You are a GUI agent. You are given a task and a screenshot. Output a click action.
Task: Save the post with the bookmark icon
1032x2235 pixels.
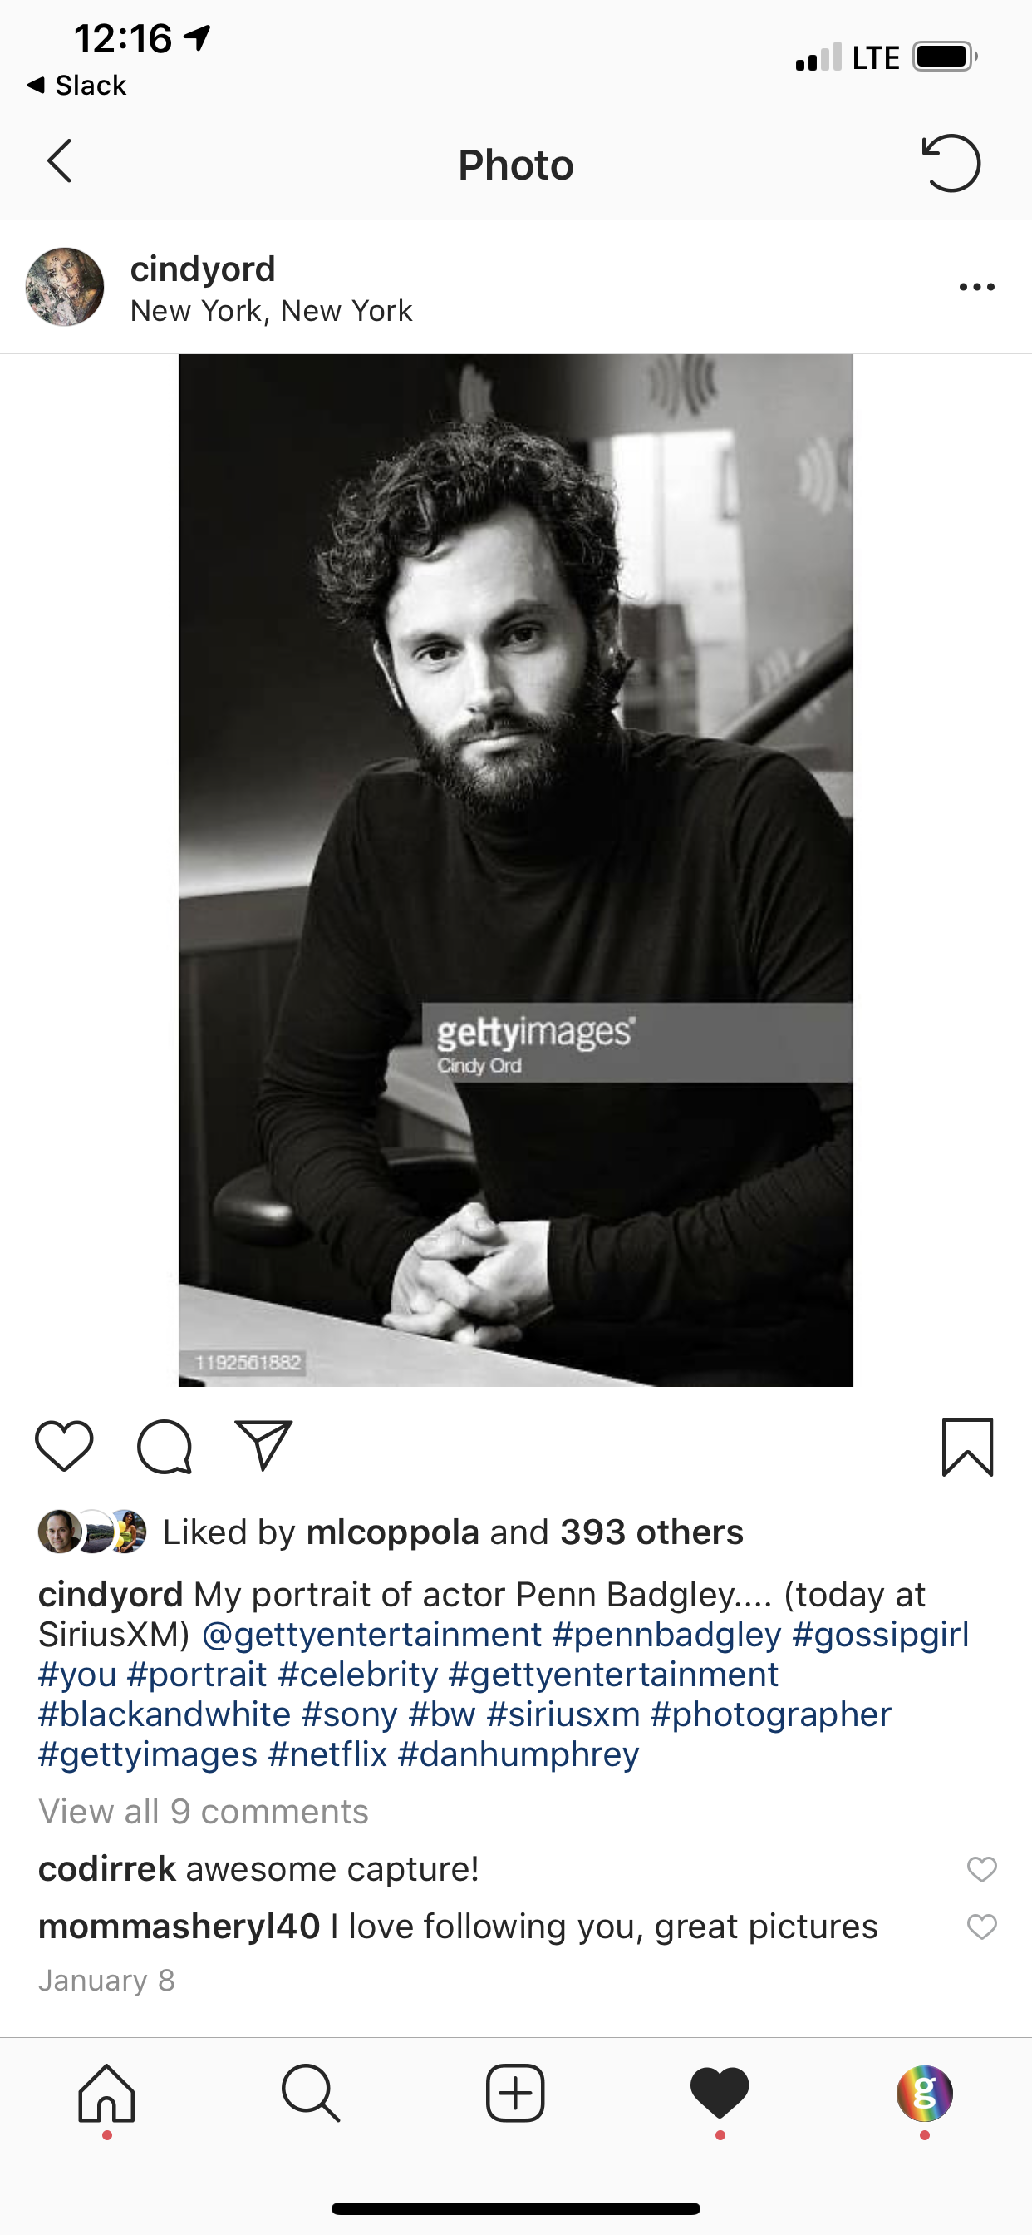[967, 1446]
